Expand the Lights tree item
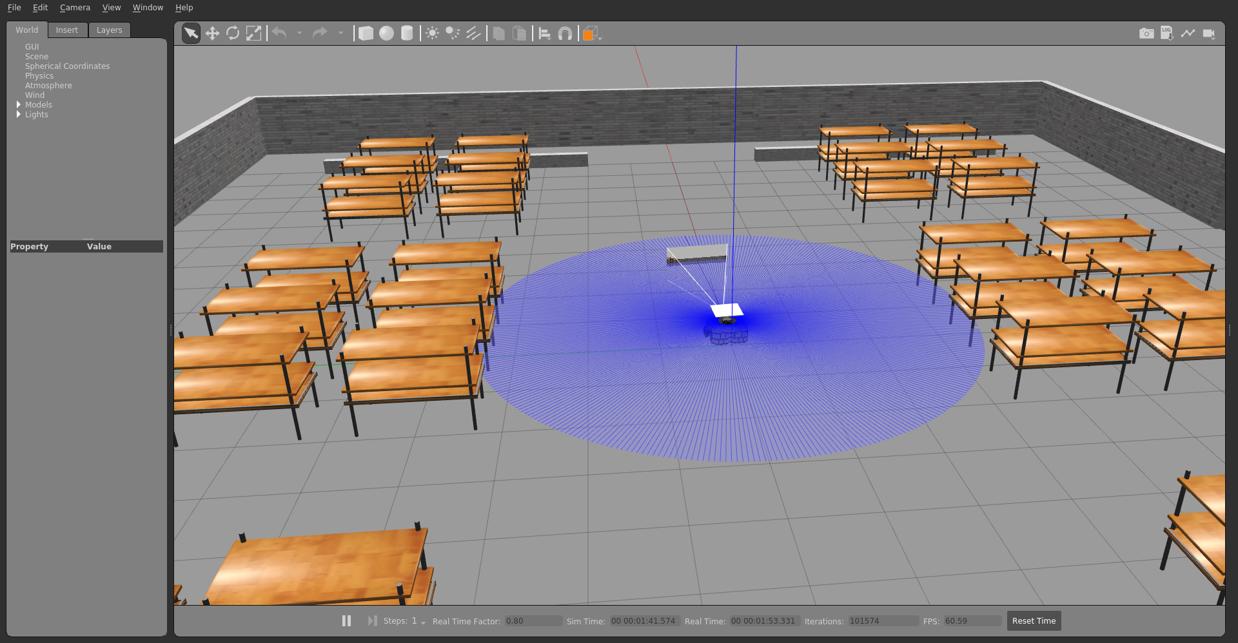Image resolution: width=1238 pixels, height=643 pixels. point(19,114)
